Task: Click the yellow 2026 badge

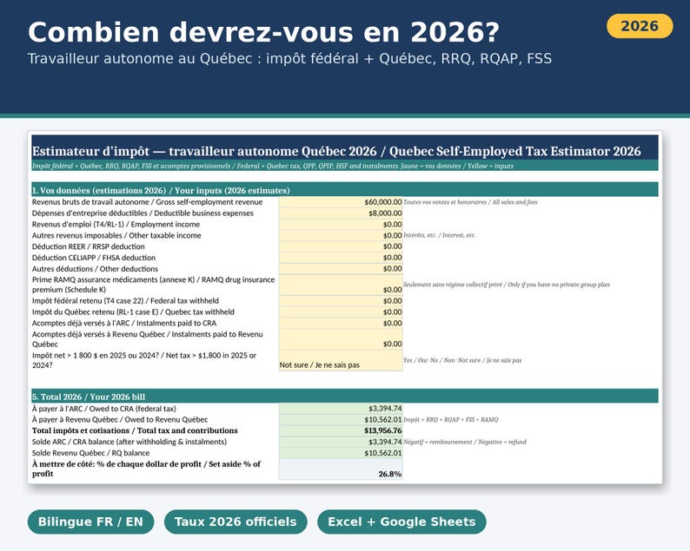Action: tap(640, 26)
